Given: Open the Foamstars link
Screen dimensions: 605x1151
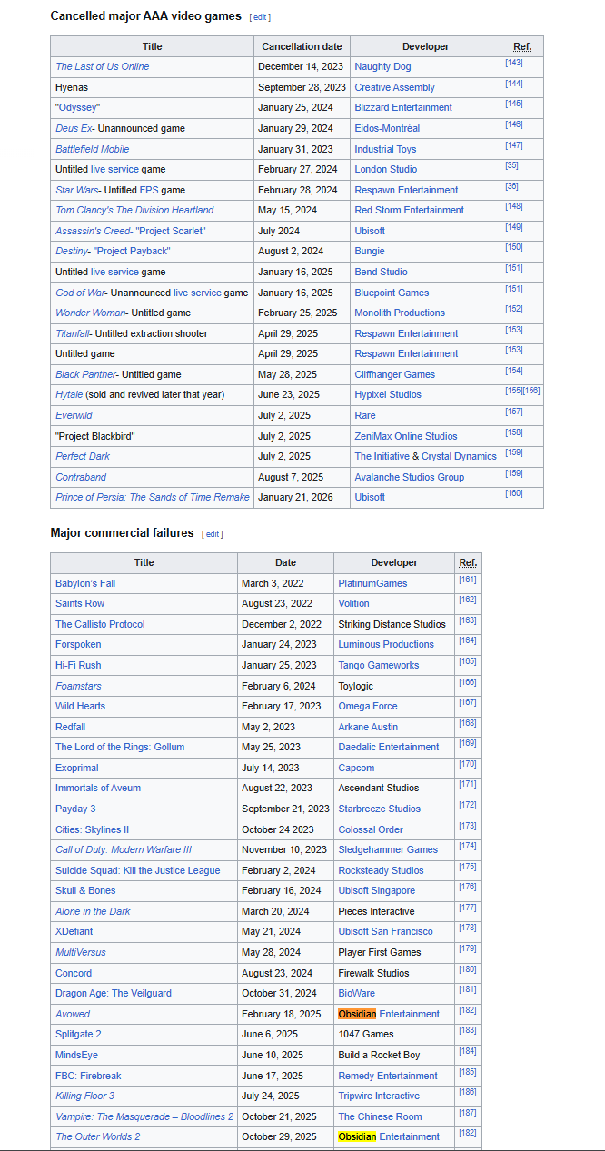Looking at the screenshot, I should pos(80,686).
